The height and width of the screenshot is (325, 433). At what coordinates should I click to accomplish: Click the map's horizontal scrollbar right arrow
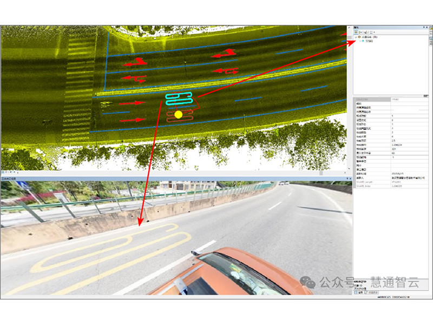pyautogui.click(x=345, y=173)
